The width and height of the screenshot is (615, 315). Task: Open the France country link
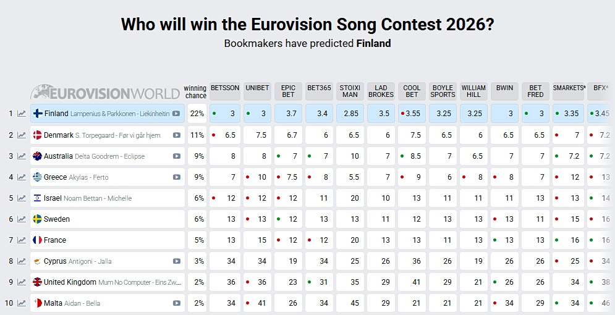click(55, 240)
